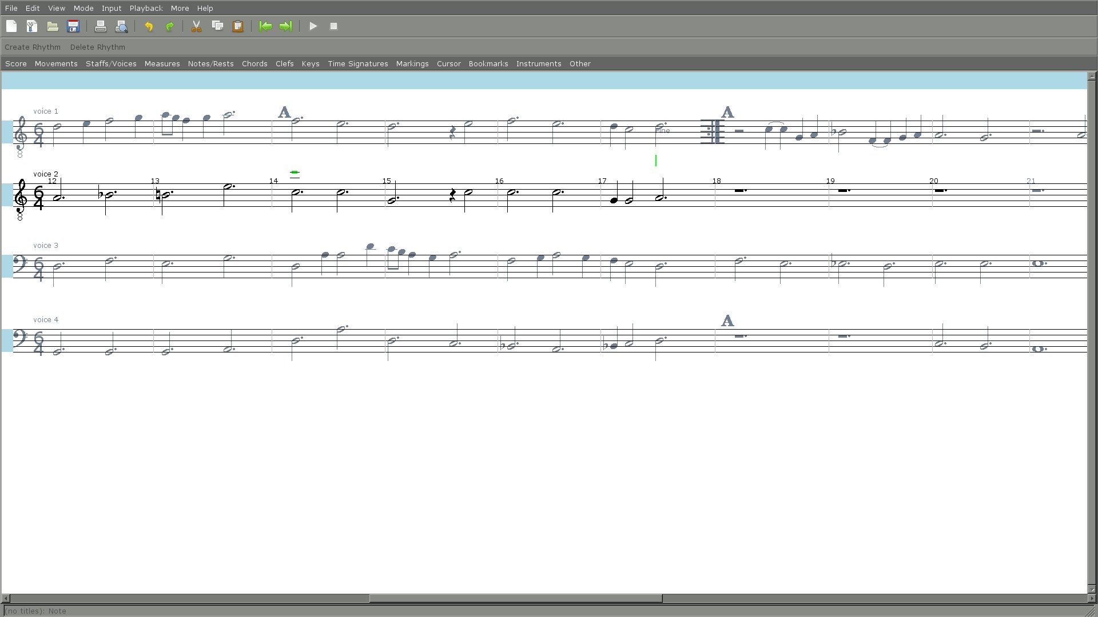The width and height of the screenshot is (1098, 617).
Task: Click the horizontal scrollbar thumb
Action: click(x=515, y=598)
